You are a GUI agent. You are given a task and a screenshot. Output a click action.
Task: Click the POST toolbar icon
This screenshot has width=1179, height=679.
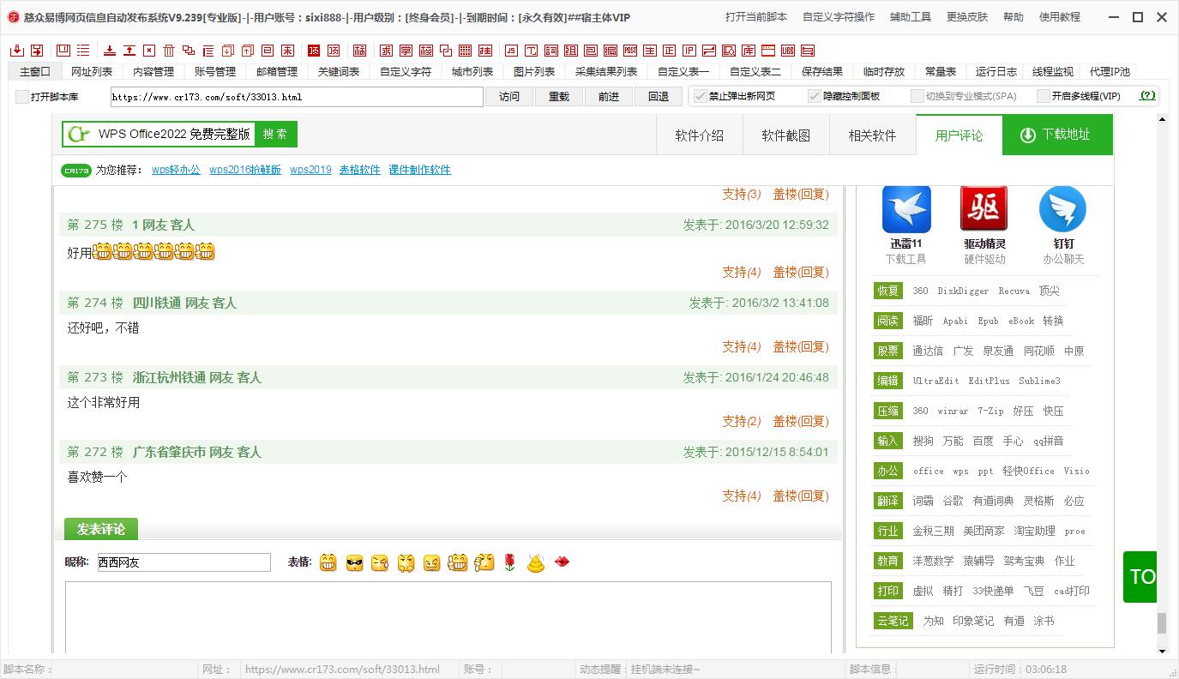(x=630, y=51)
